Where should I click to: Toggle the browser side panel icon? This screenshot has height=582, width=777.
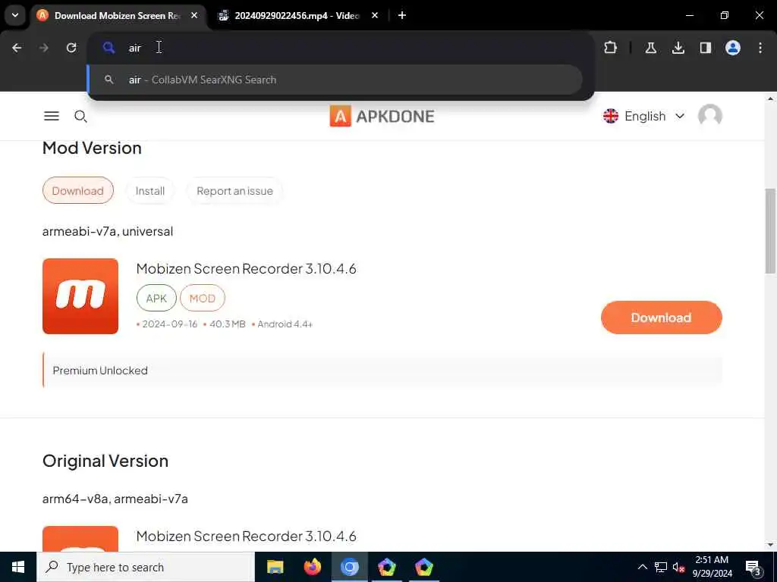pos(705,48)
